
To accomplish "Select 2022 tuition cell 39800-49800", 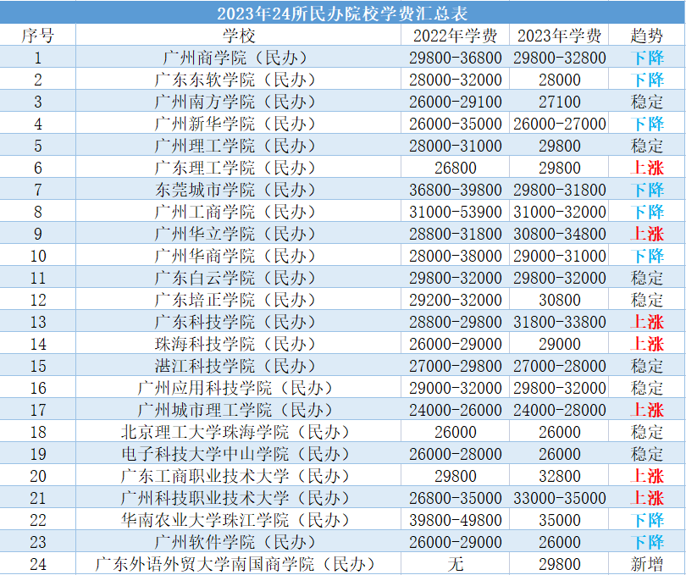I will (x=455, y=520).
